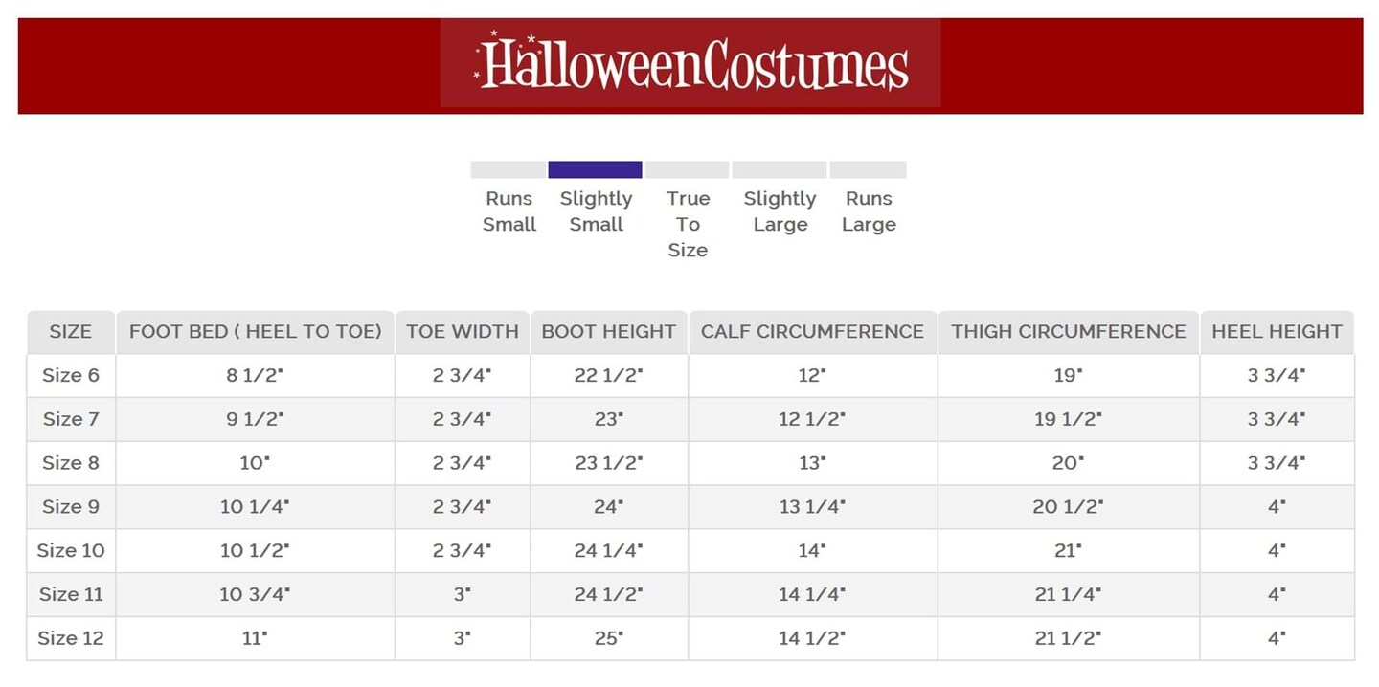Click Size 7 foot bed value 9 1/2"
The height and width of the screenshot is (687, 1379).
[x=255, y=419]
